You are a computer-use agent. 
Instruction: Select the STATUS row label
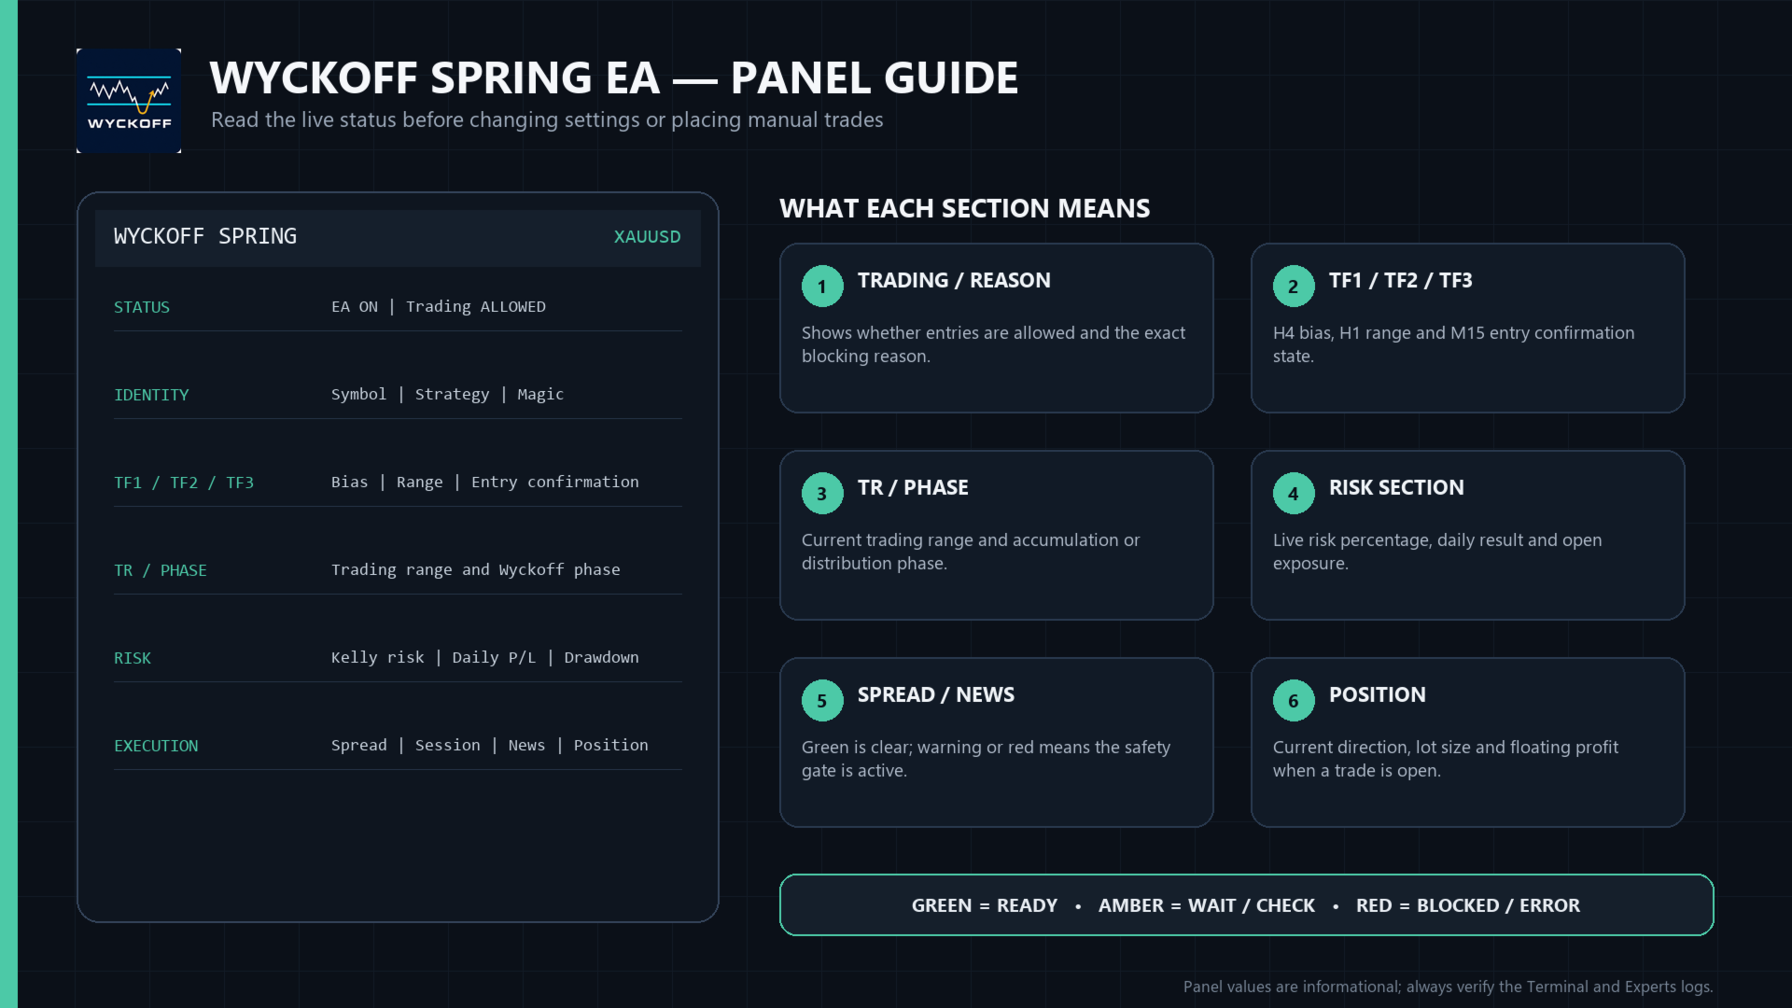pos(142,307)
